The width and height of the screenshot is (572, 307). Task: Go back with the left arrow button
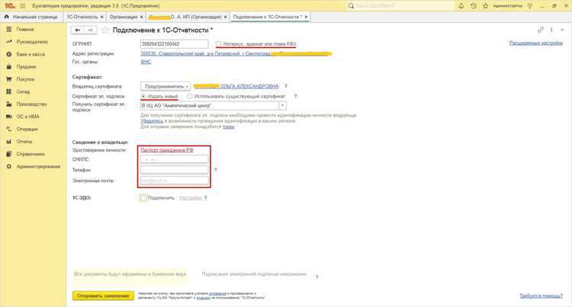tap(77, 30)
